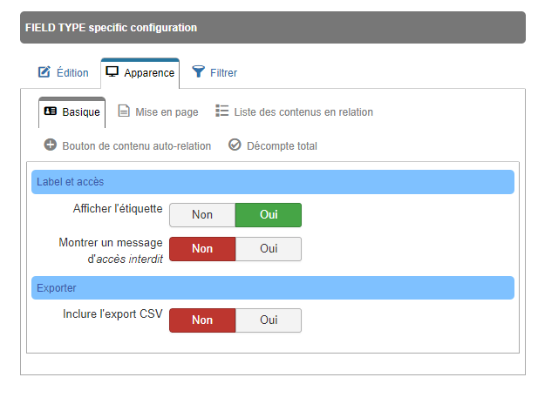538x411 pixels.
Task: Open Liste des contenus en relation tab
Action: (x=294, y=112)
